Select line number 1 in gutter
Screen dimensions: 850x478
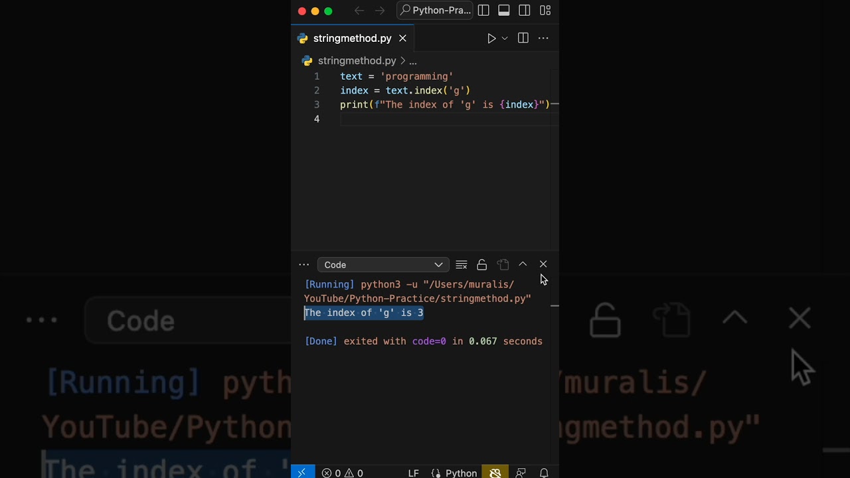click(x=317, y=76)
